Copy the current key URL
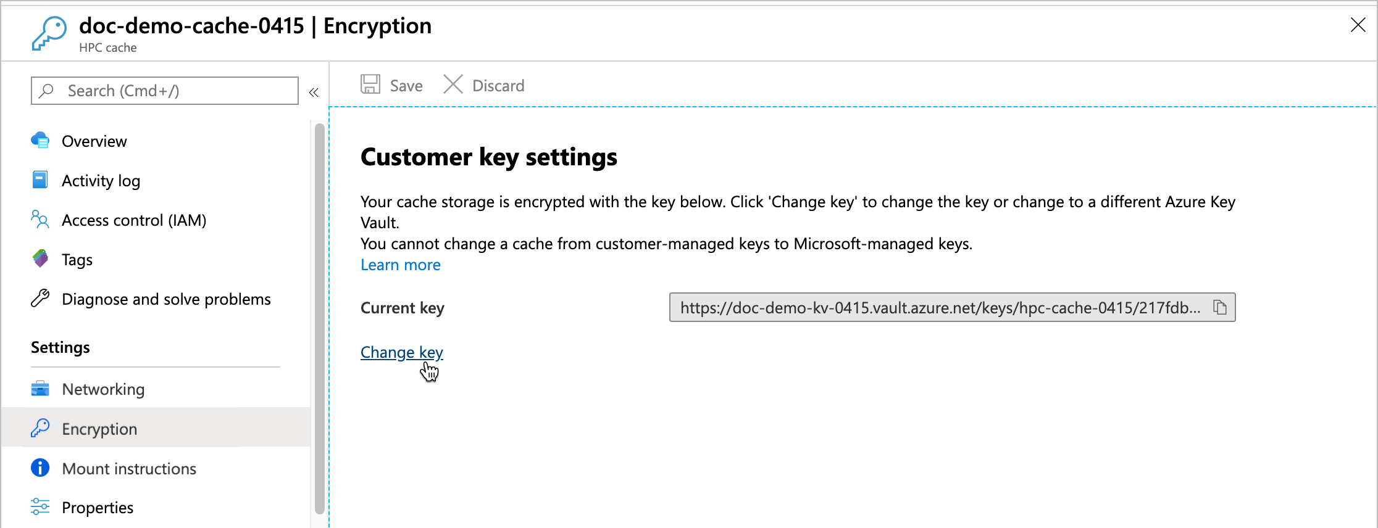 1221,307
